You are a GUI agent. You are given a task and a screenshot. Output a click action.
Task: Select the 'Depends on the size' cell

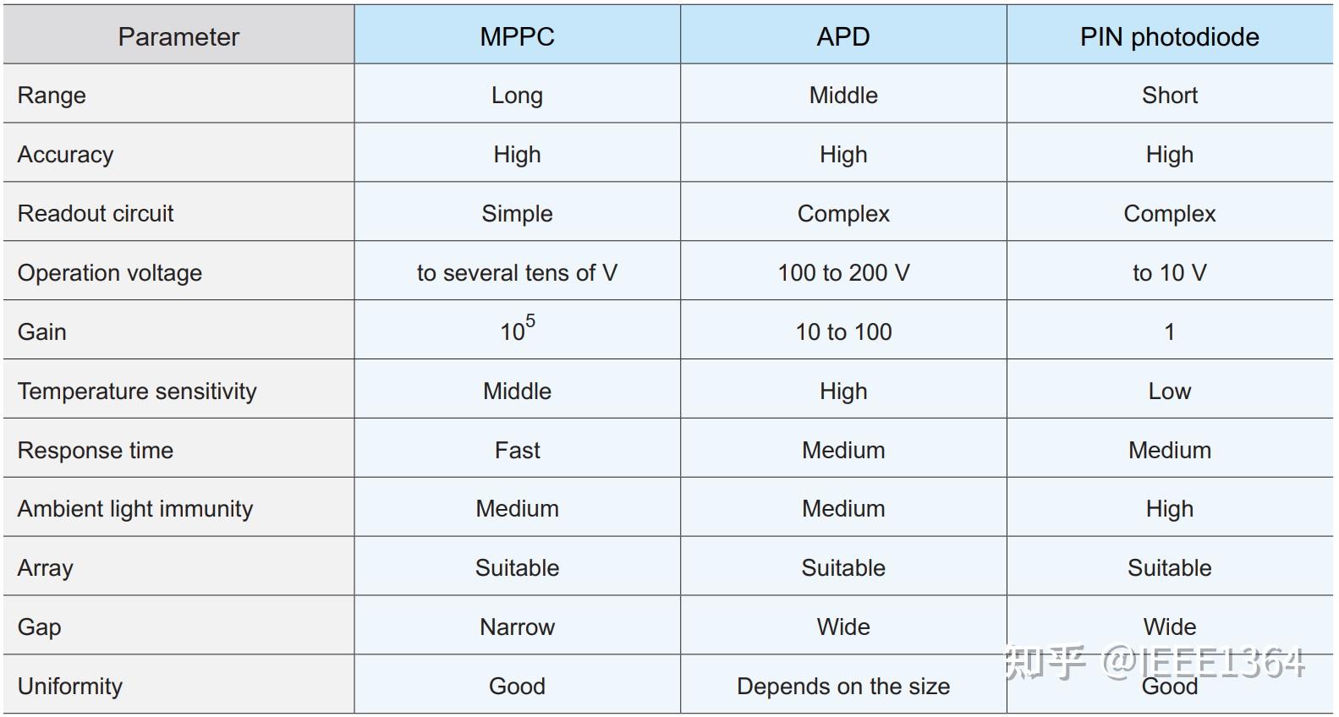843,686
